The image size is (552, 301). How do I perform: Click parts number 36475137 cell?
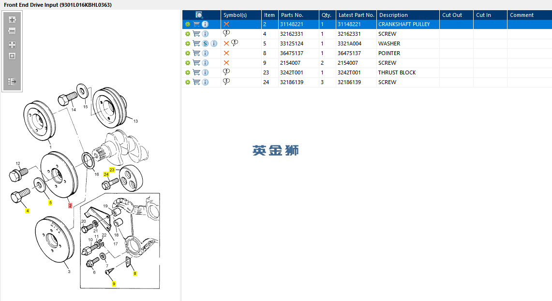(298, 53)
